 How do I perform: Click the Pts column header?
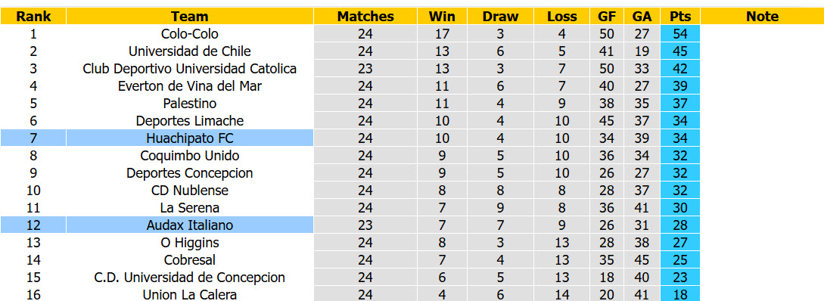pos(680,17)
